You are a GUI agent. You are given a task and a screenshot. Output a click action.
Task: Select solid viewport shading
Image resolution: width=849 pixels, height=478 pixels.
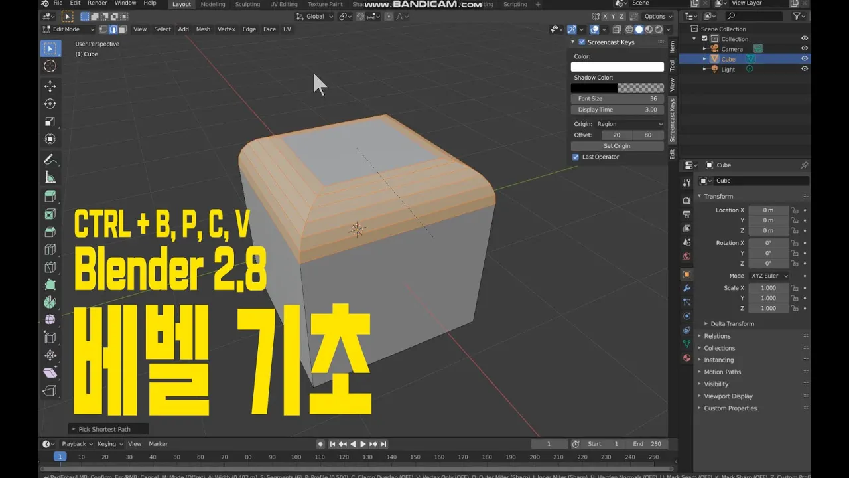(639, 29)
